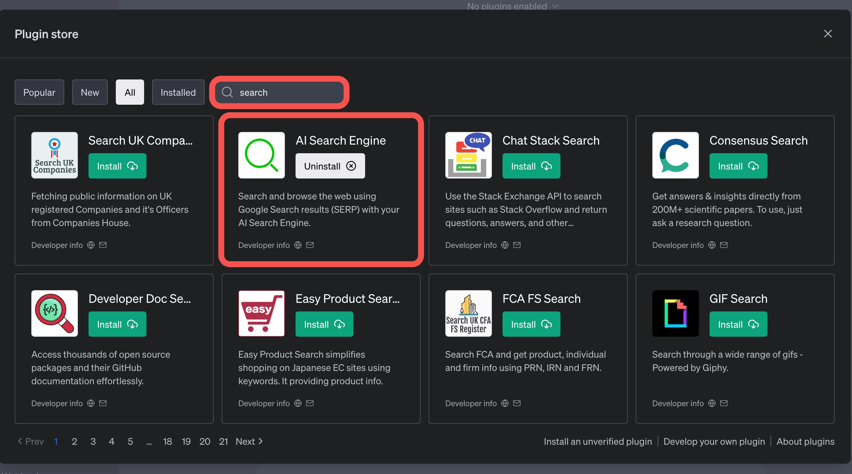Click the Search UK Companies logo
The width and height of the screenshot is (852, 474).
(54, 155)
